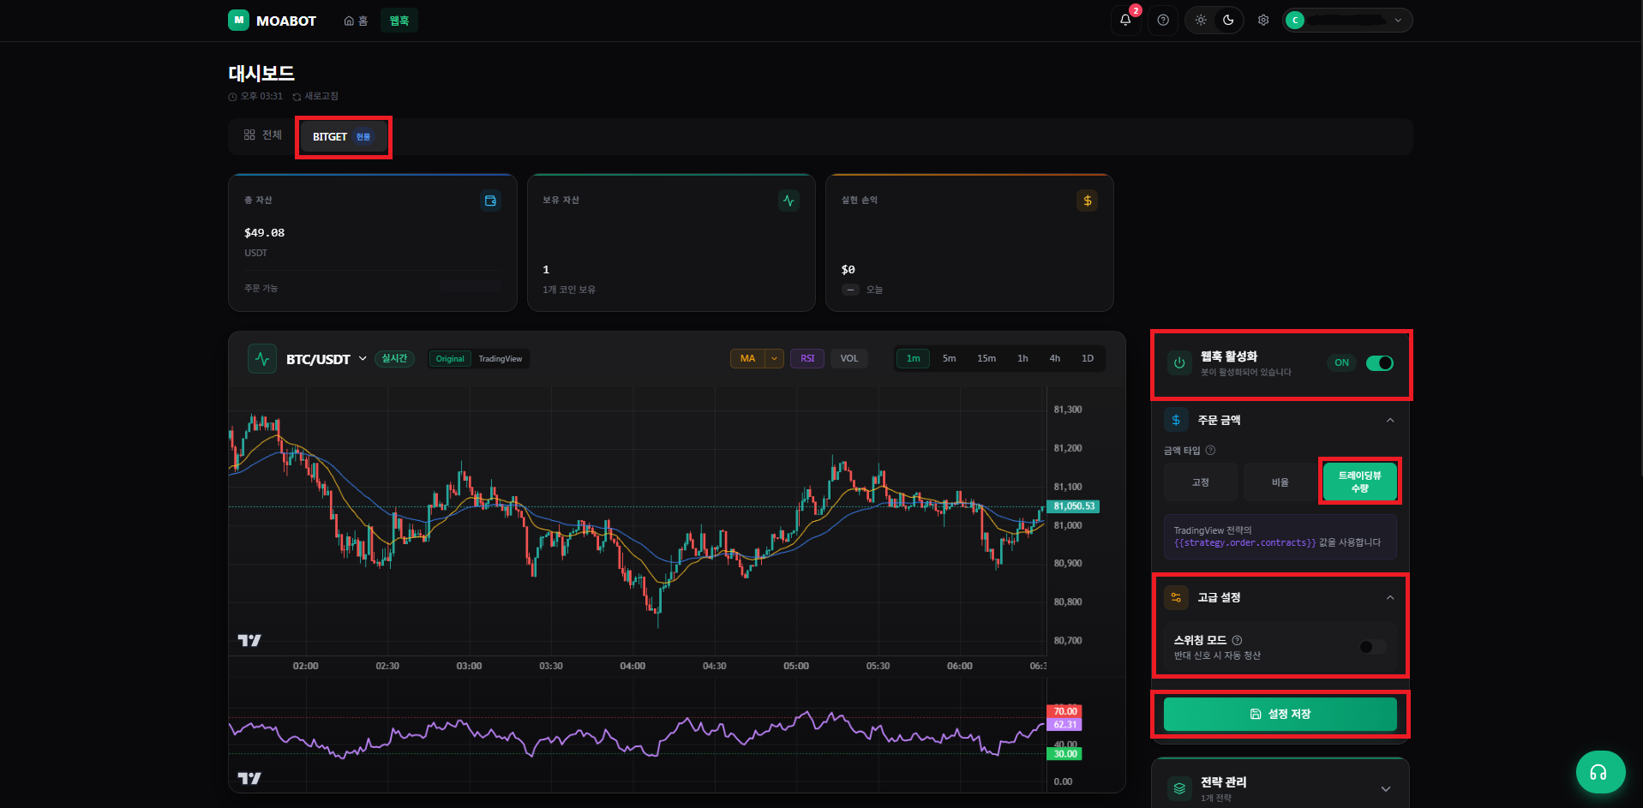Click the 설정 저장 button
The width and height of the screenshot is (1643, 808).
tap(1280, 714)
